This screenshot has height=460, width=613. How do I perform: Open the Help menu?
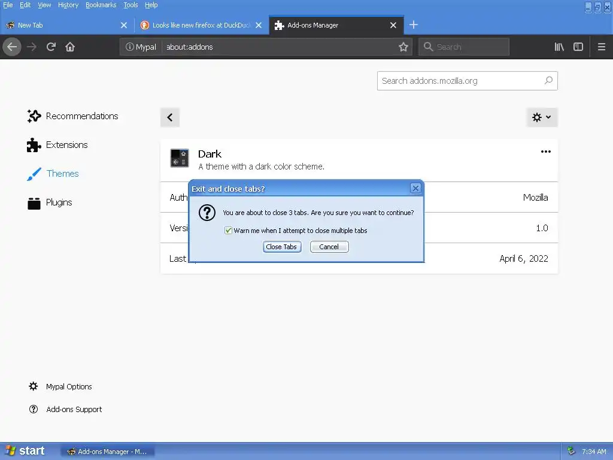[151, 5]
